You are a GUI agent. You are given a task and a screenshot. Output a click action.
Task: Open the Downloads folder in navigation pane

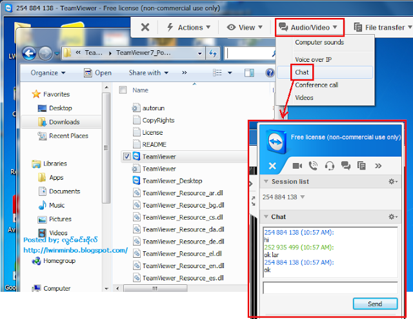59,122
